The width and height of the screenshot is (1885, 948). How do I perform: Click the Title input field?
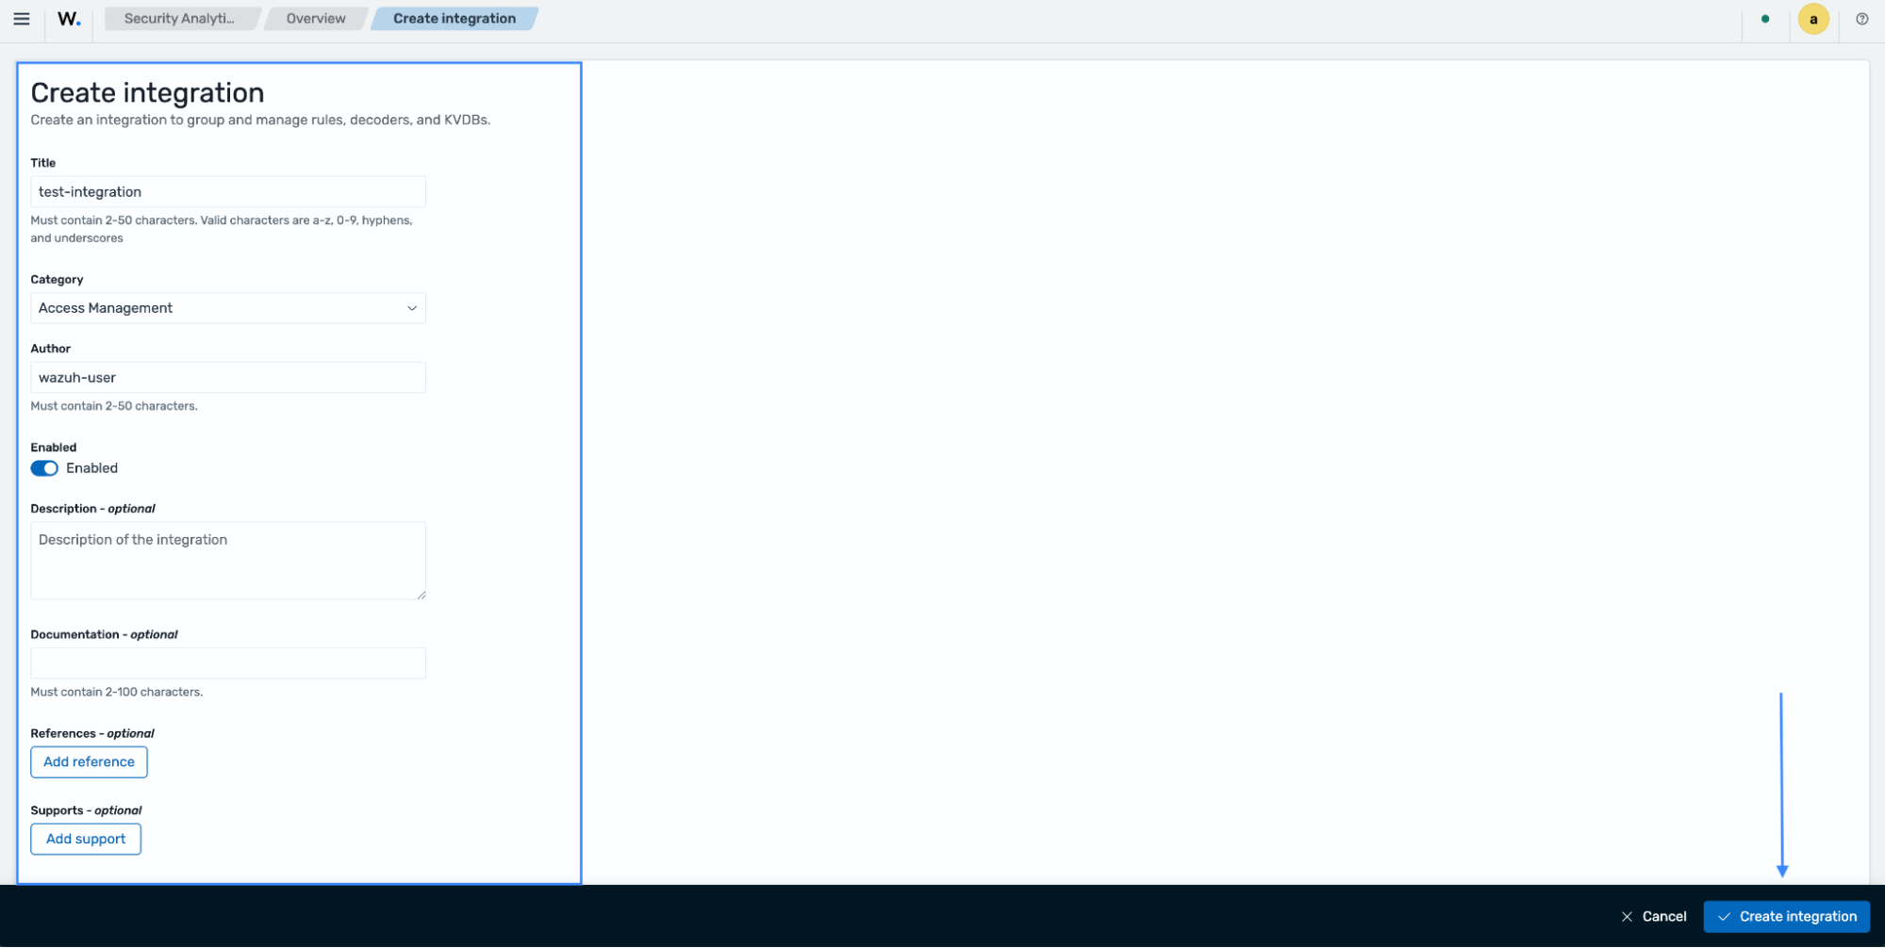(x=228, y=191)
